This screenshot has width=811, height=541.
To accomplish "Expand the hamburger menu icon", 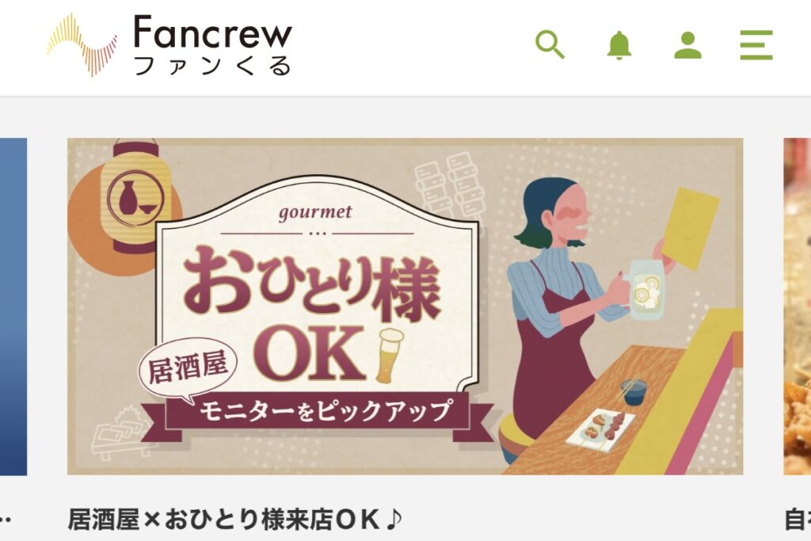I will point(756,45).
